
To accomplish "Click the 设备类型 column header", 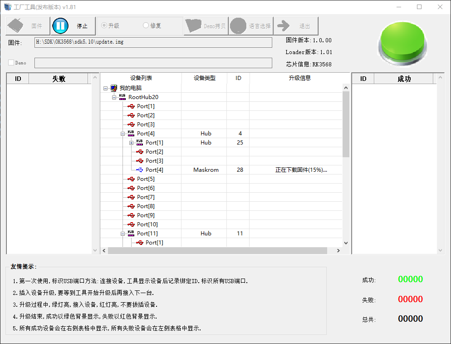I will pyautogui.click(x=204, y=78).
